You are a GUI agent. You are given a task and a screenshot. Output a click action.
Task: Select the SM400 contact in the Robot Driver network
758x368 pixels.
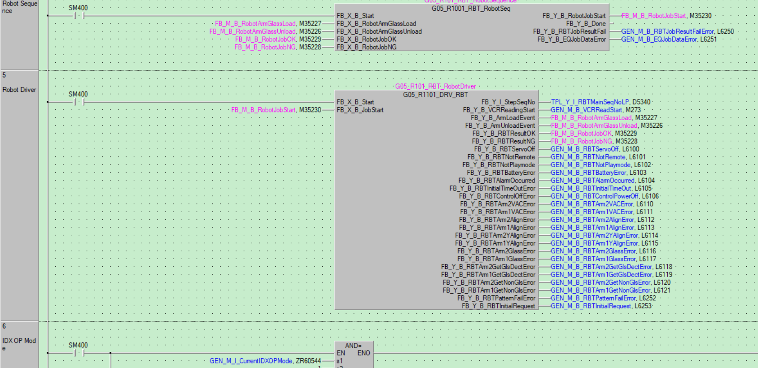79,102
